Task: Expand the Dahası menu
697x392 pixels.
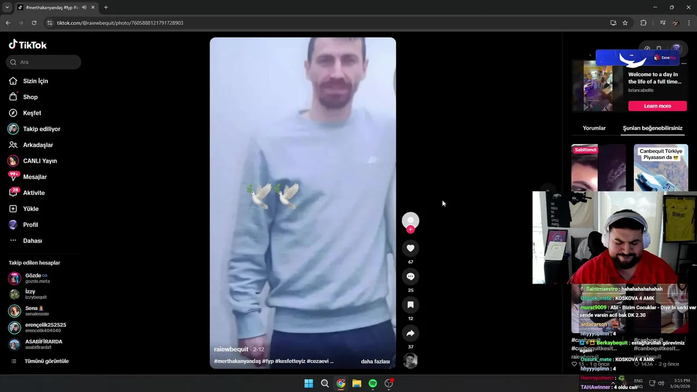Action: coord(32,241)
